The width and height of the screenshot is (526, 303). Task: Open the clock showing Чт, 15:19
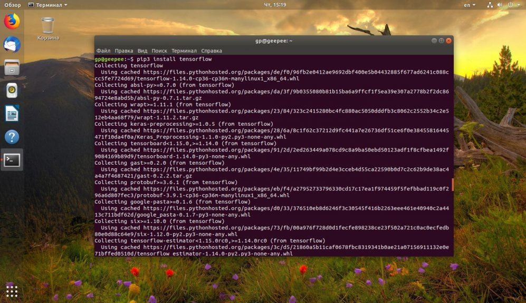pos(275,5)
